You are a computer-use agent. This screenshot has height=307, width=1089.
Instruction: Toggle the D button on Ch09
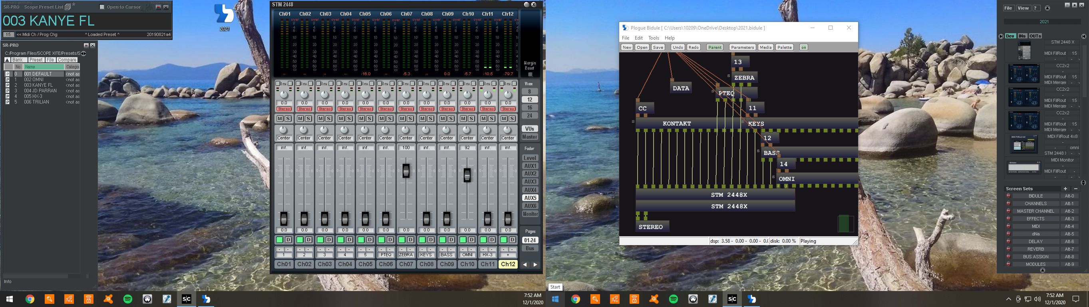(x=451, y=240)
